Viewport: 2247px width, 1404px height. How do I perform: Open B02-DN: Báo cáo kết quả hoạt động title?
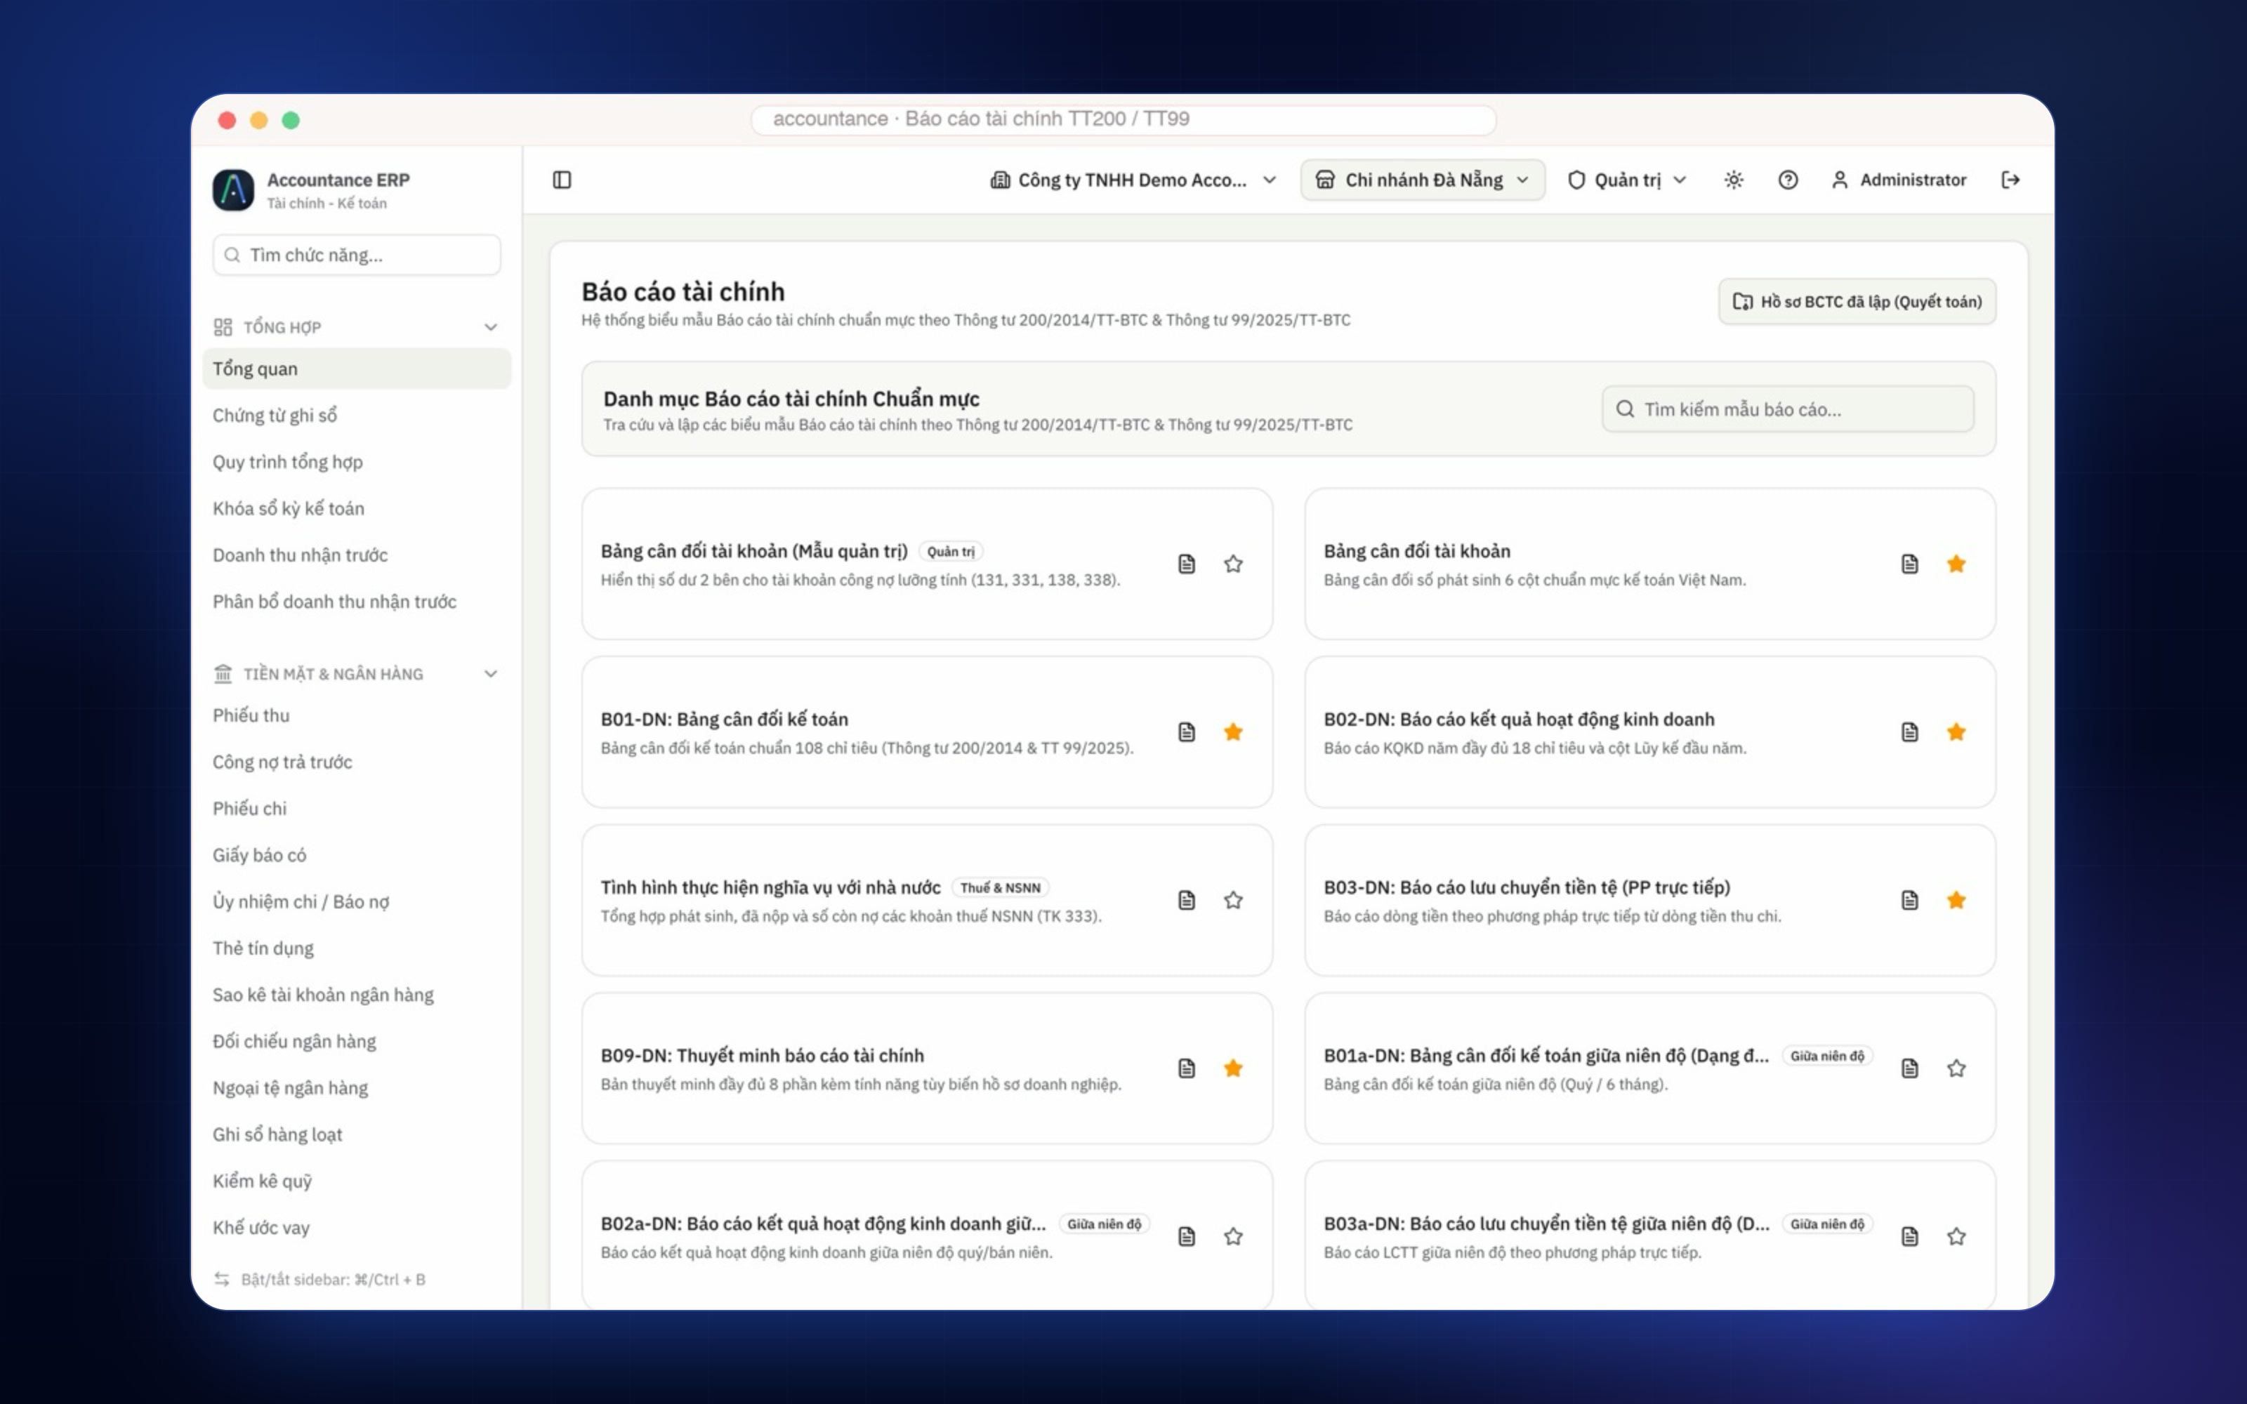pyautogui.click(x=1519, y=719)
